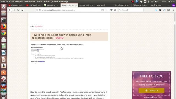Open the Ubuntu Dash search launcher
The image size is (176, 99).
tap(4, 7)
